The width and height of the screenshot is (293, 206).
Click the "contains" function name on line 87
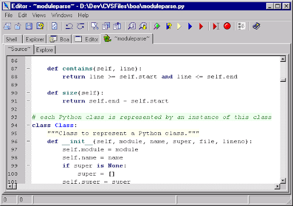coord(77,69)
